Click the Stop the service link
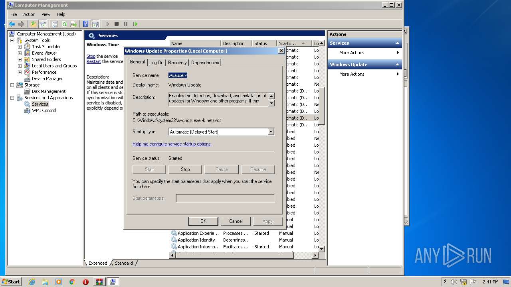The width and height of the screenshot is (511, 287). [x=91, y=56]
